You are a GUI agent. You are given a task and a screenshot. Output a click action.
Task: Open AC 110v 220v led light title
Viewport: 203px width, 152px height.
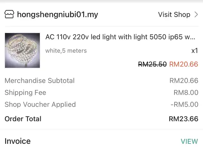[120, 37]
